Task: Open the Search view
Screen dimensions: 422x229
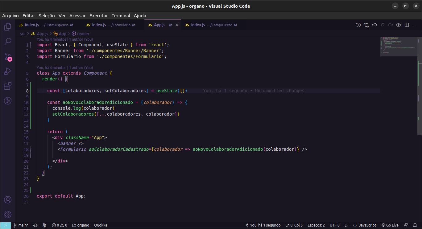Action: (x=8, y=41)
